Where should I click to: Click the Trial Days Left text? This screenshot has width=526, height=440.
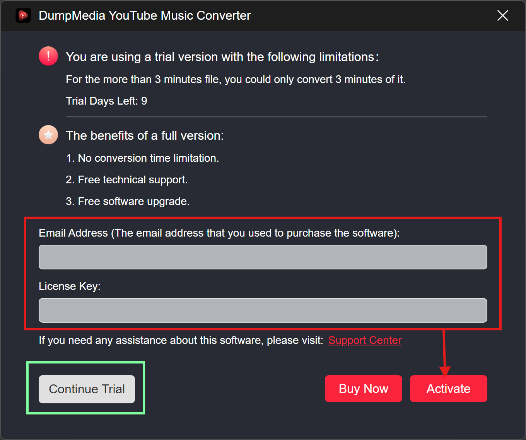tap(106, 101)
